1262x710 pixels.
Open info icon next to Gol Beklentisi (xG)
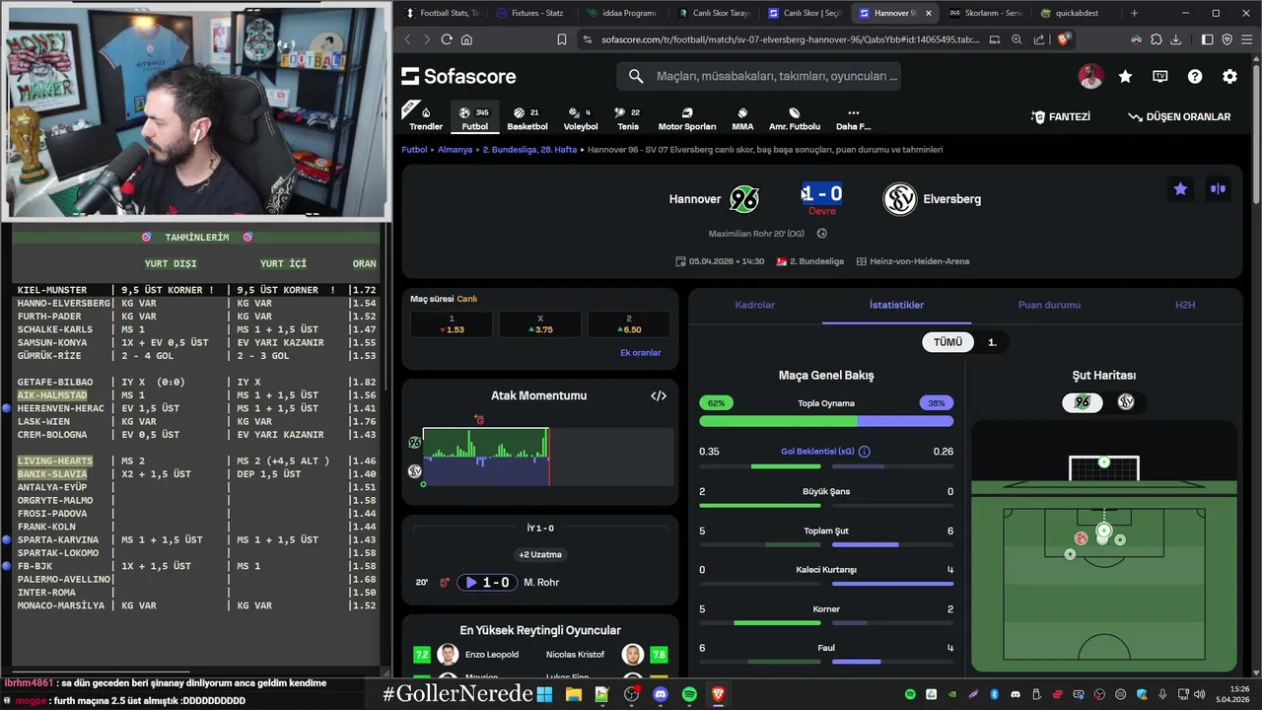click(865, 452)
